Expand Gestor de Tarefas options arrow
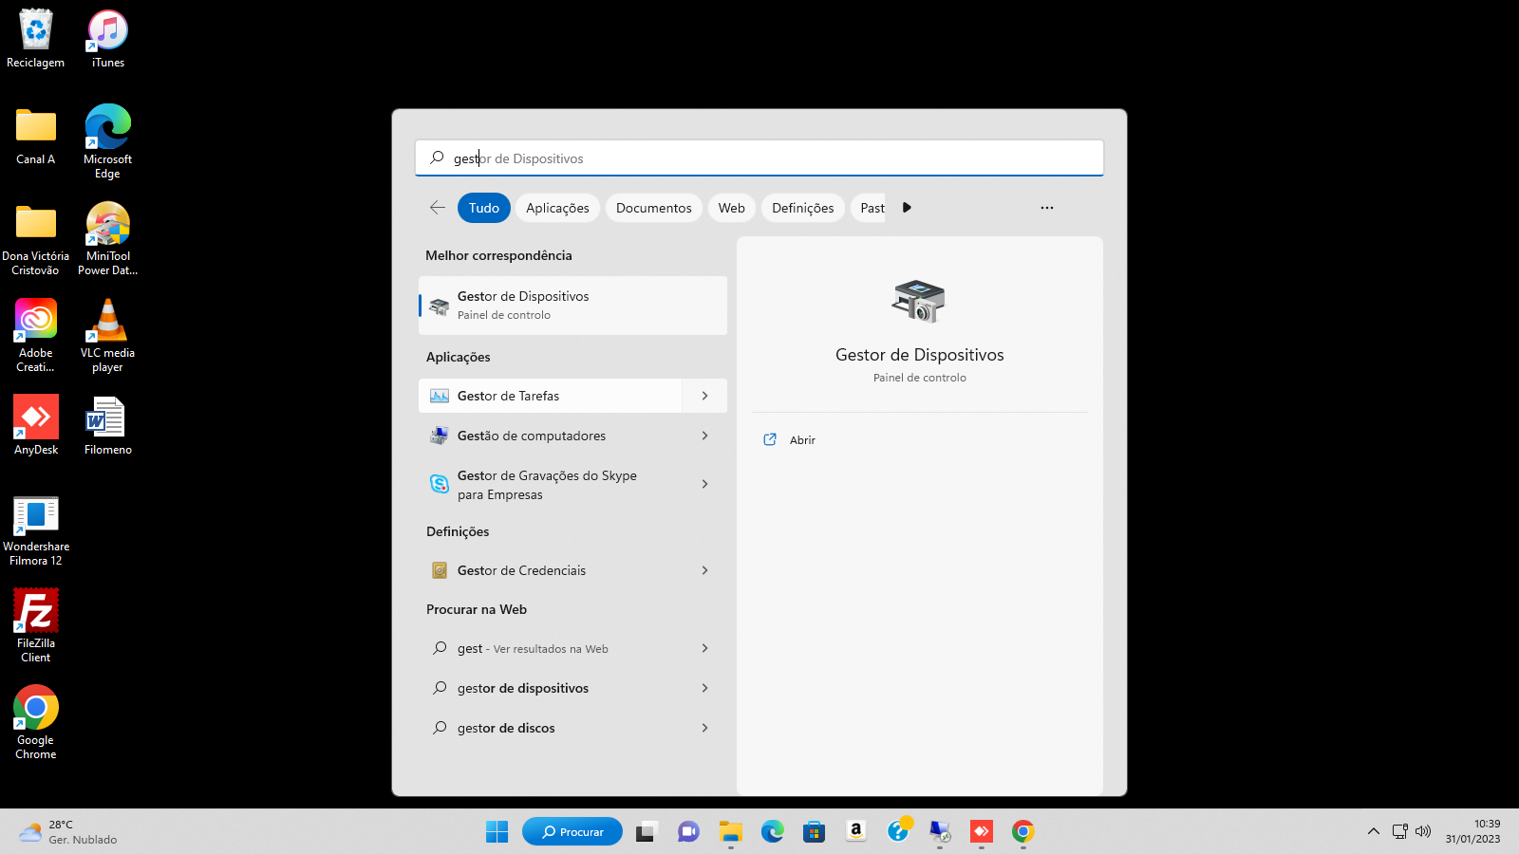Screen dimensions: 1519x854 704,396
